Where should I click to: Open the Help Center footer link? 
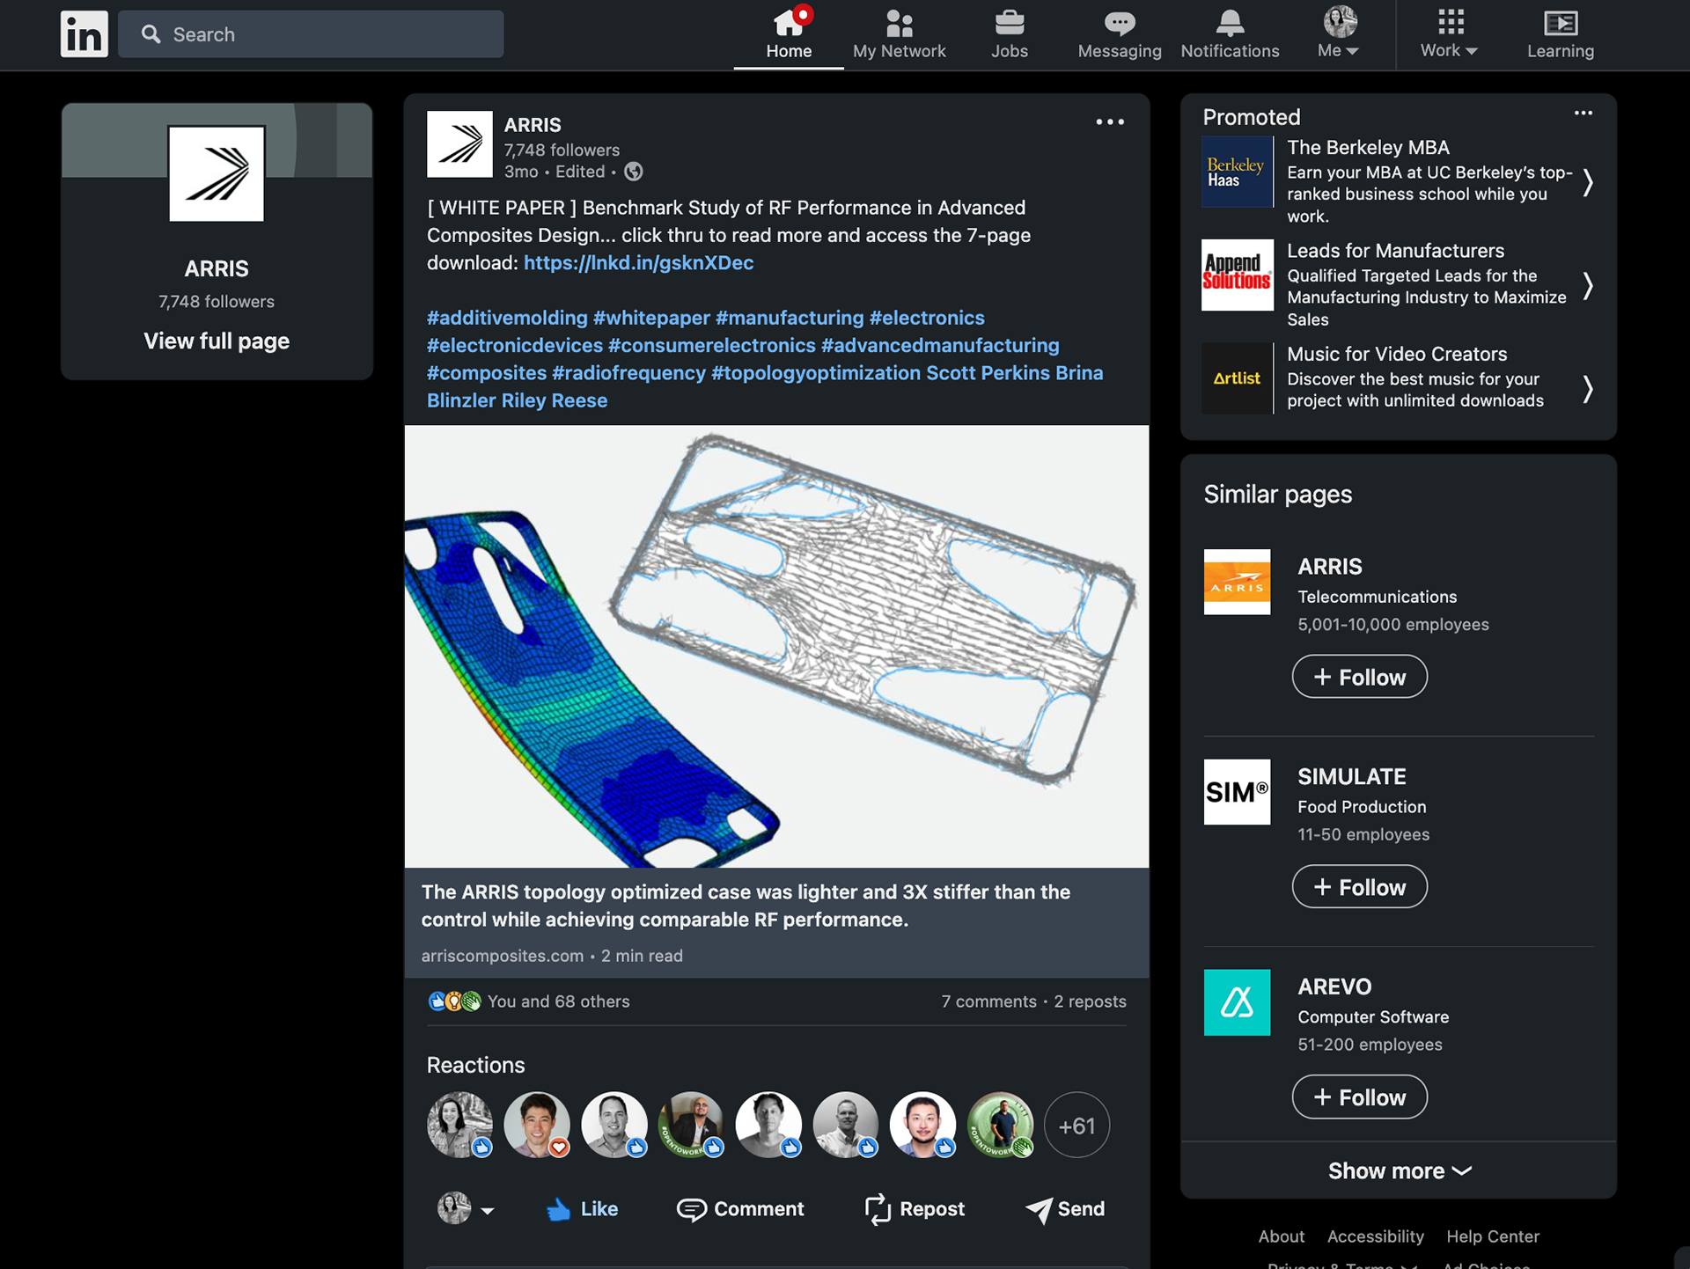[1493, 1236]
